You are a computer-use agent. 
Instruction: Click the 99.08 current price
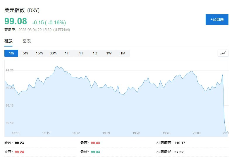(16, 21)
